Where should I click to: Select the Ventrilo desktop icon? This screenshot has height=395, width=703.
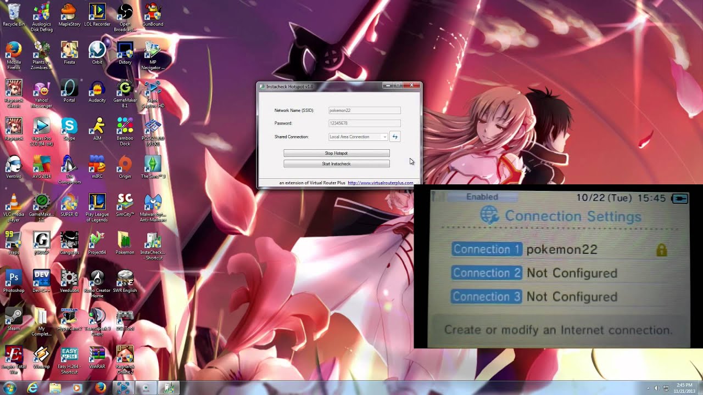click(14, 167)
